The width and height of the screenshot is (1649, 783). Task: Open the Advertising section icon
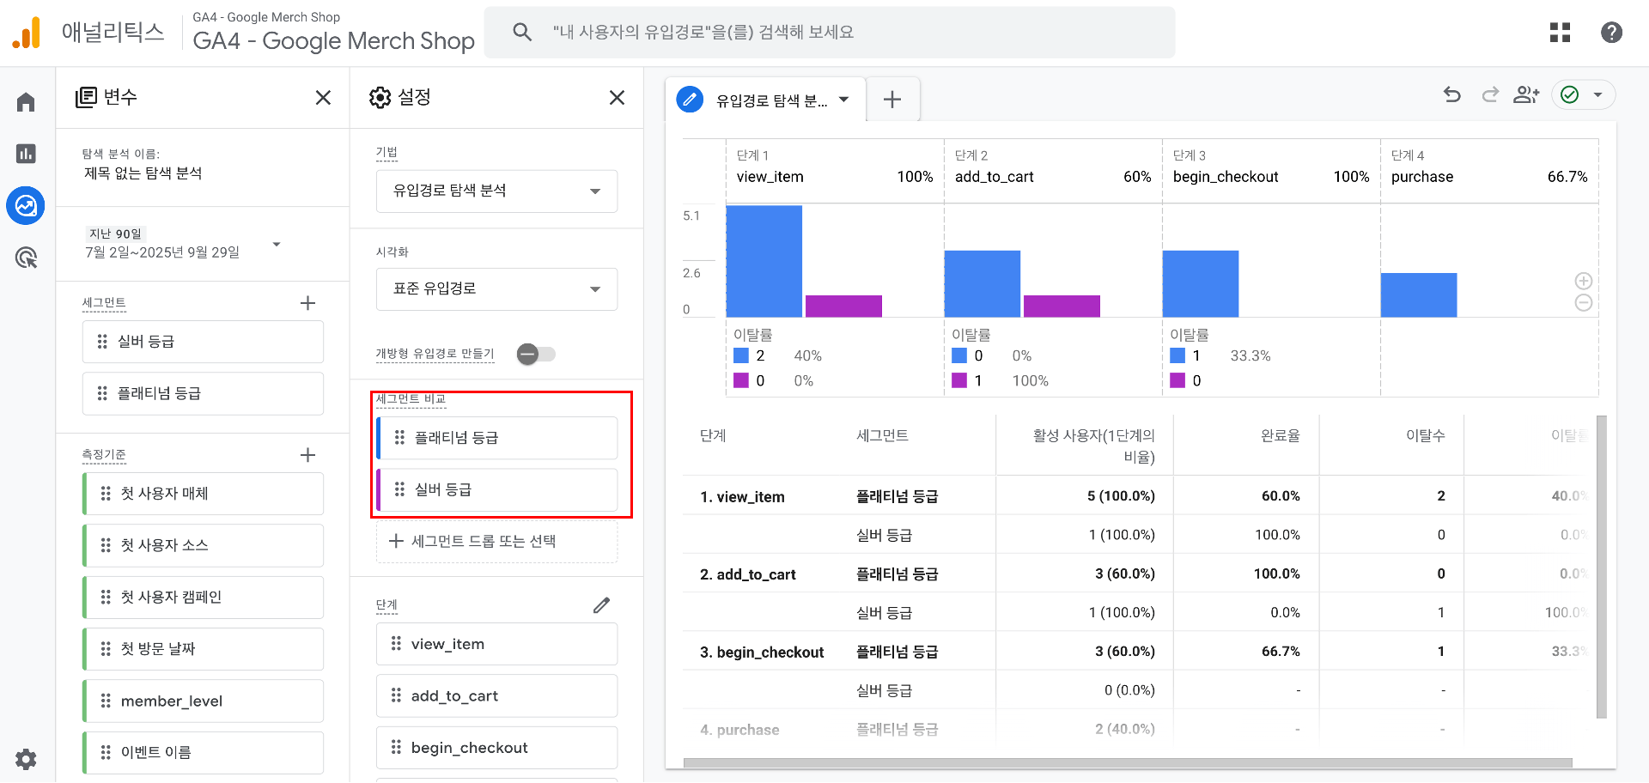pyautogui.click(x=26, y=258)
